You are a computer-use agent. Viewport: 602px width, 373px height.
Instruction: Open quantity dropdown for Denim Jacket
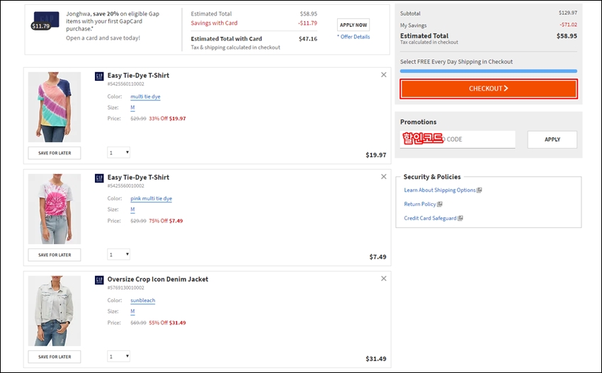click(x=118, y=357)
